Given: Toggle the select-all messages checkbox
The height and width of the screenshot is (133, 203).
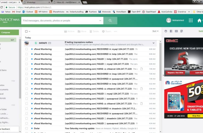Looking at the screenshot, I should click(x=26, y=31).
